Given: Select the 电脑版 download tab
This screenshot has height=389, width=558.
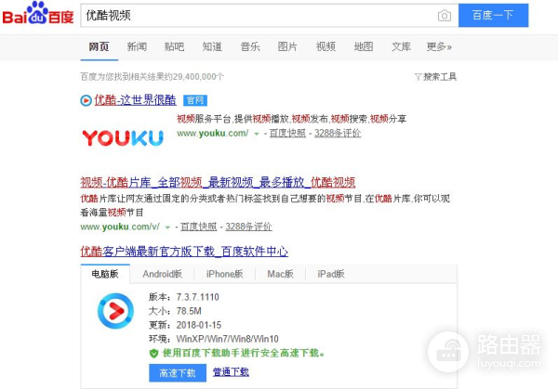Looking at the screenshot, I should pyautogui.click(x=105, y=274).
